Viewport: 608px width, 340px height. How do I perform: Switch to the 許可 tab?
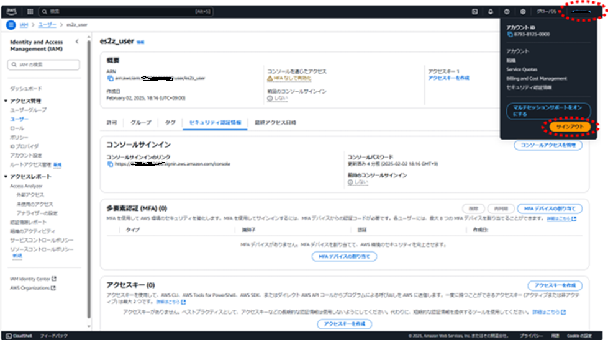[112, 122]
